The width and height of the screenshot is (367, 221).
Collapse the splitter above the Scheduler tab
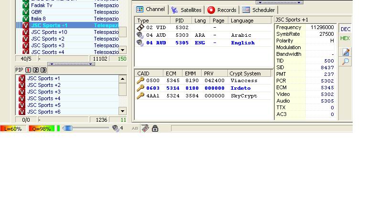280,2
